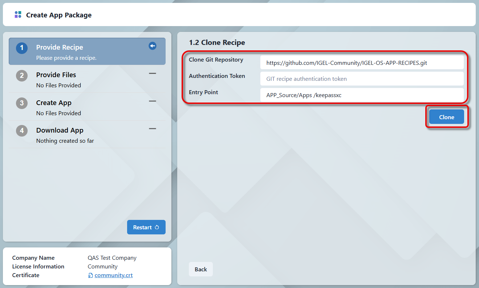Expand the Download App step dash
Viewport: 479px width, 288px height.
(x=153, y=129)
